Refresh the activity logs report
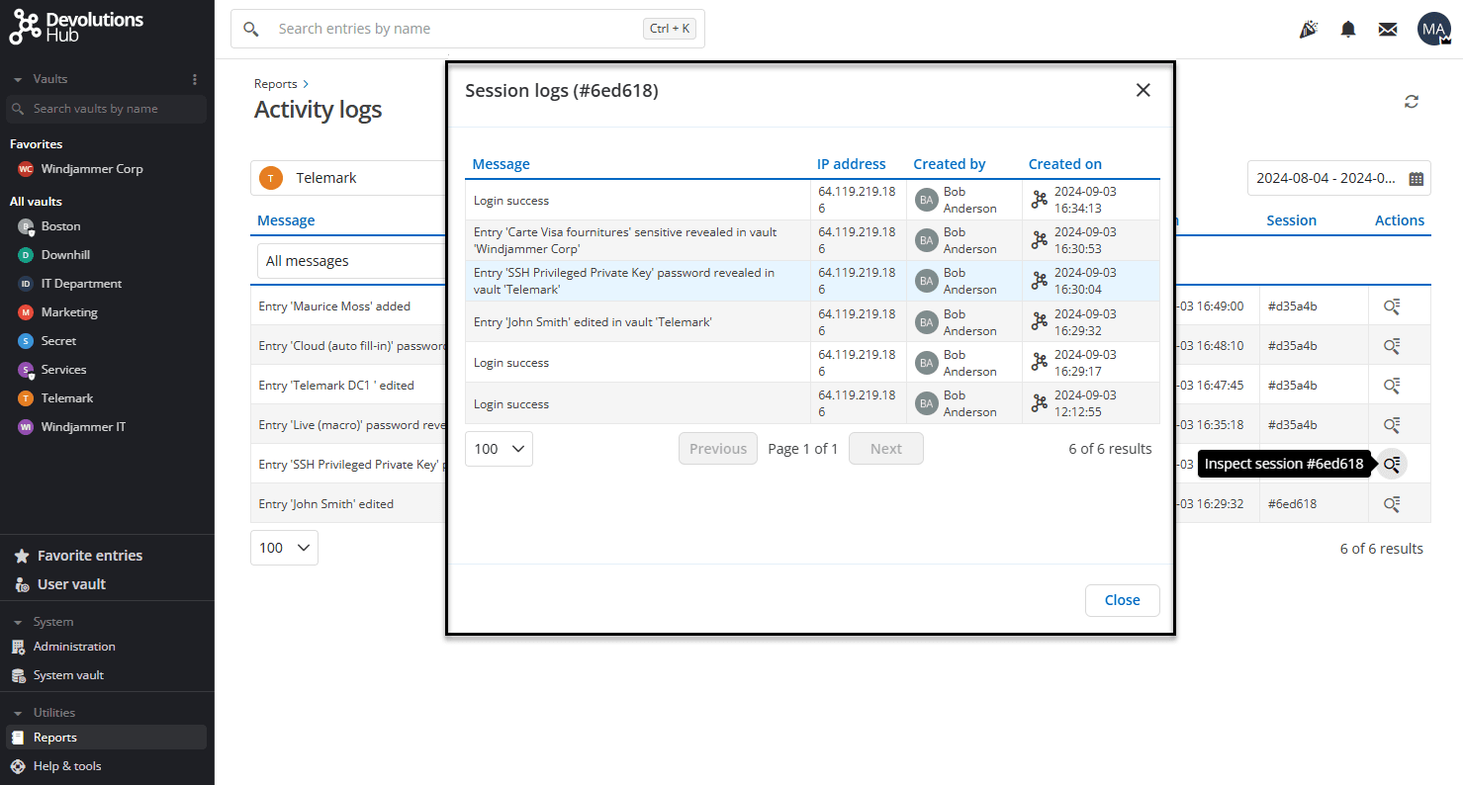 point(1412,102)
